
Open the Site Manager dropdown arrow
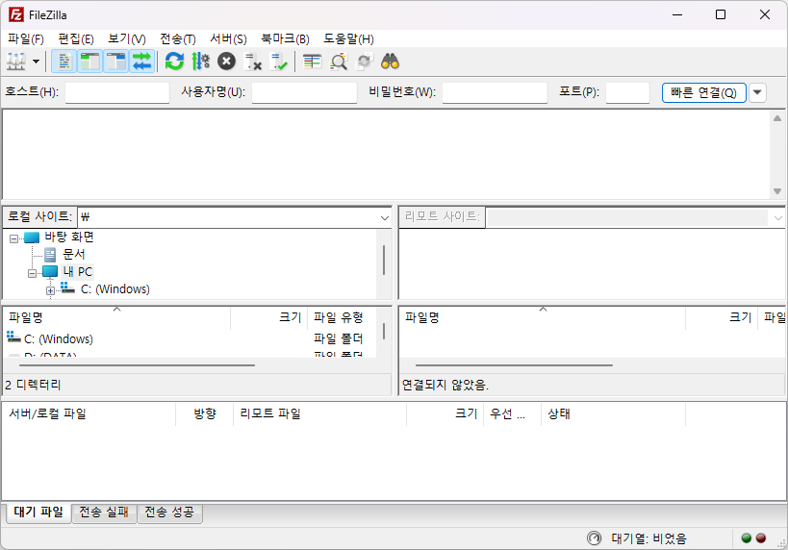click(x=37, y=62)
